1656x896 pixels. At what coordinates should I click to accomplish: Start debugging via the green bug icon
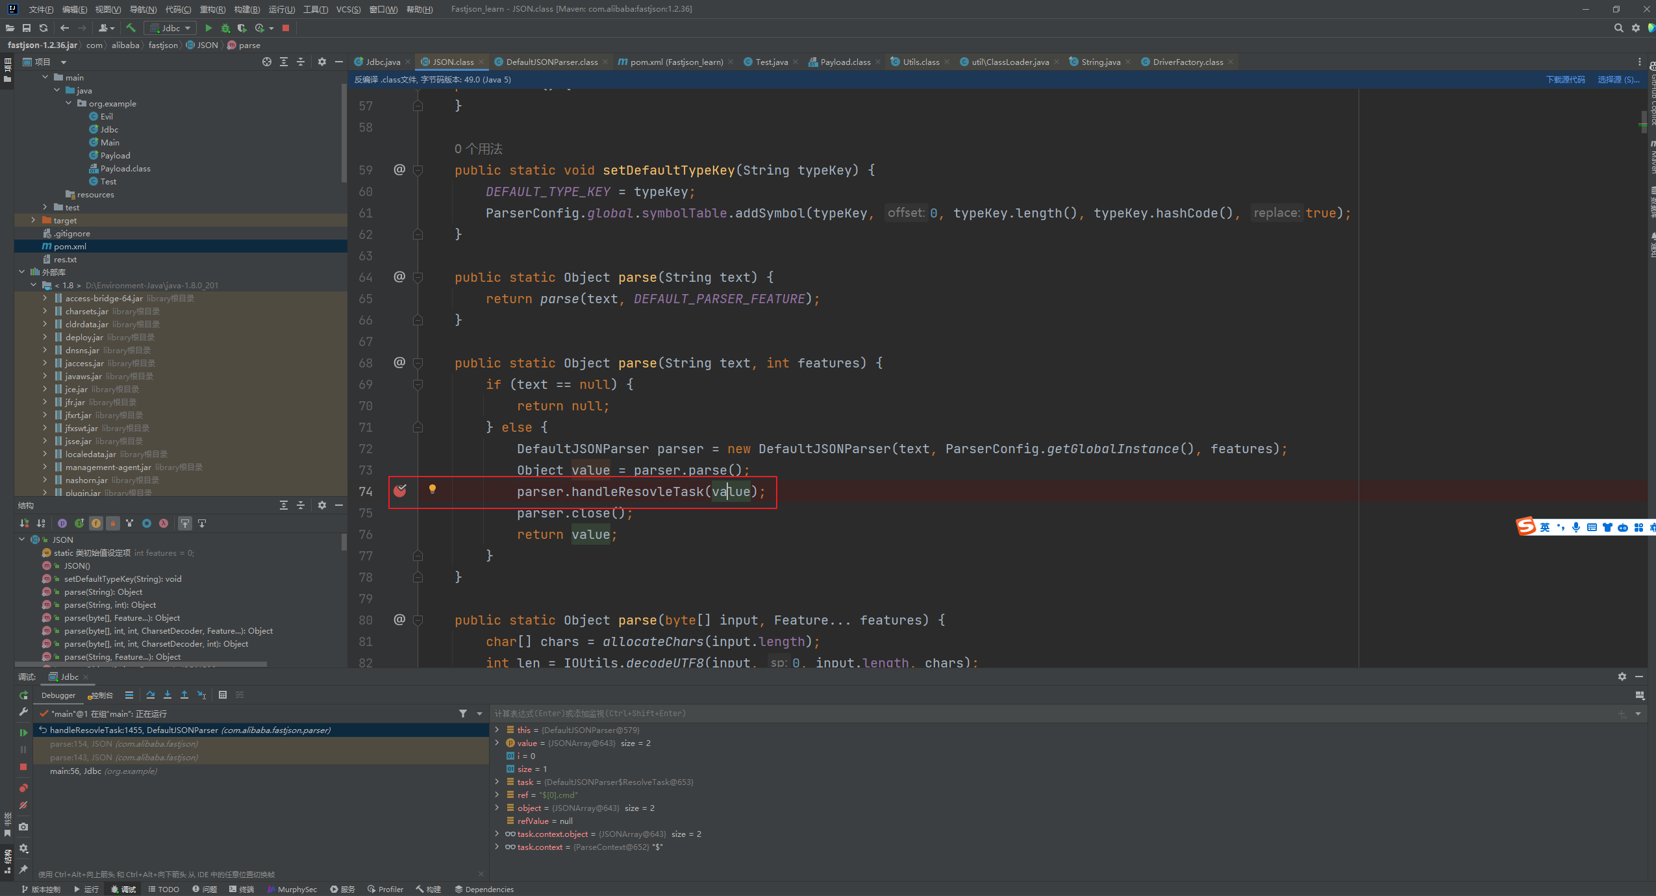coord(225,28)
